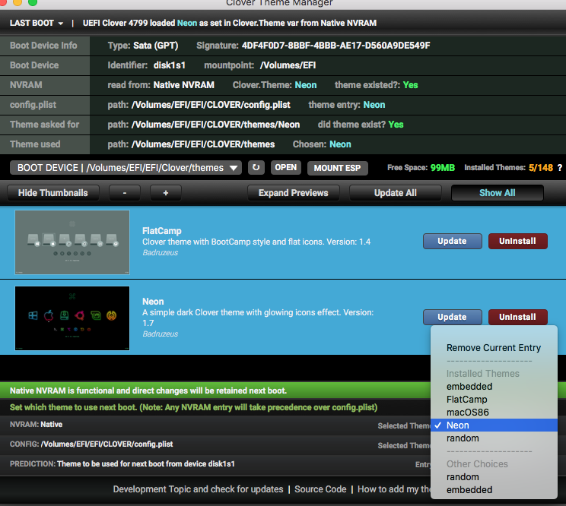
Task: Click FlatCamp theme title text
Action: (162, 231)
